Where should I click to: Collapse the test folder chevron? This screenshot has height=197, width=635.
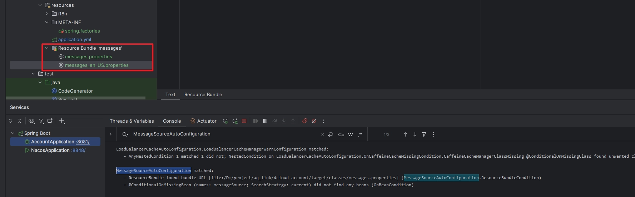[33, 74]
